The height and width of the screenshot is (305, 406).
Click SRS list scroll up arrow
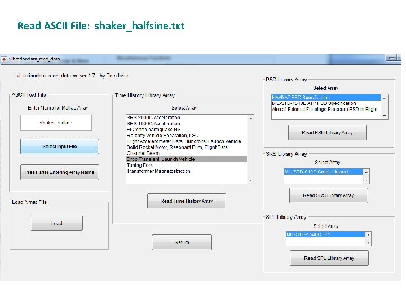pyautogui.click(x=366, y=172)
